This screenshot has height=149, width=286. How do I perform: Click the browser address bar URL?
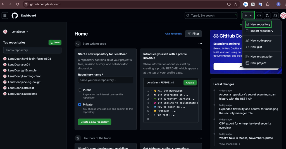pyautogui.click(x=45, y=4)
